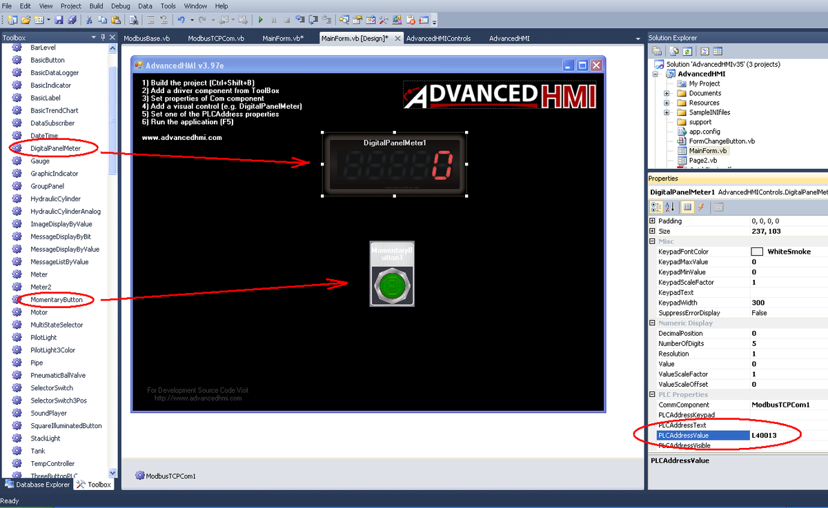Sort properties alphabetically with A-Z icon
The height and width of the screenshot is (508, 828).
pos(669,207)
